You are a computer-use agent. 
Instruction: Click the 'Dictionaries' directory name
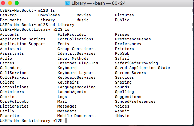coord(14,106)
